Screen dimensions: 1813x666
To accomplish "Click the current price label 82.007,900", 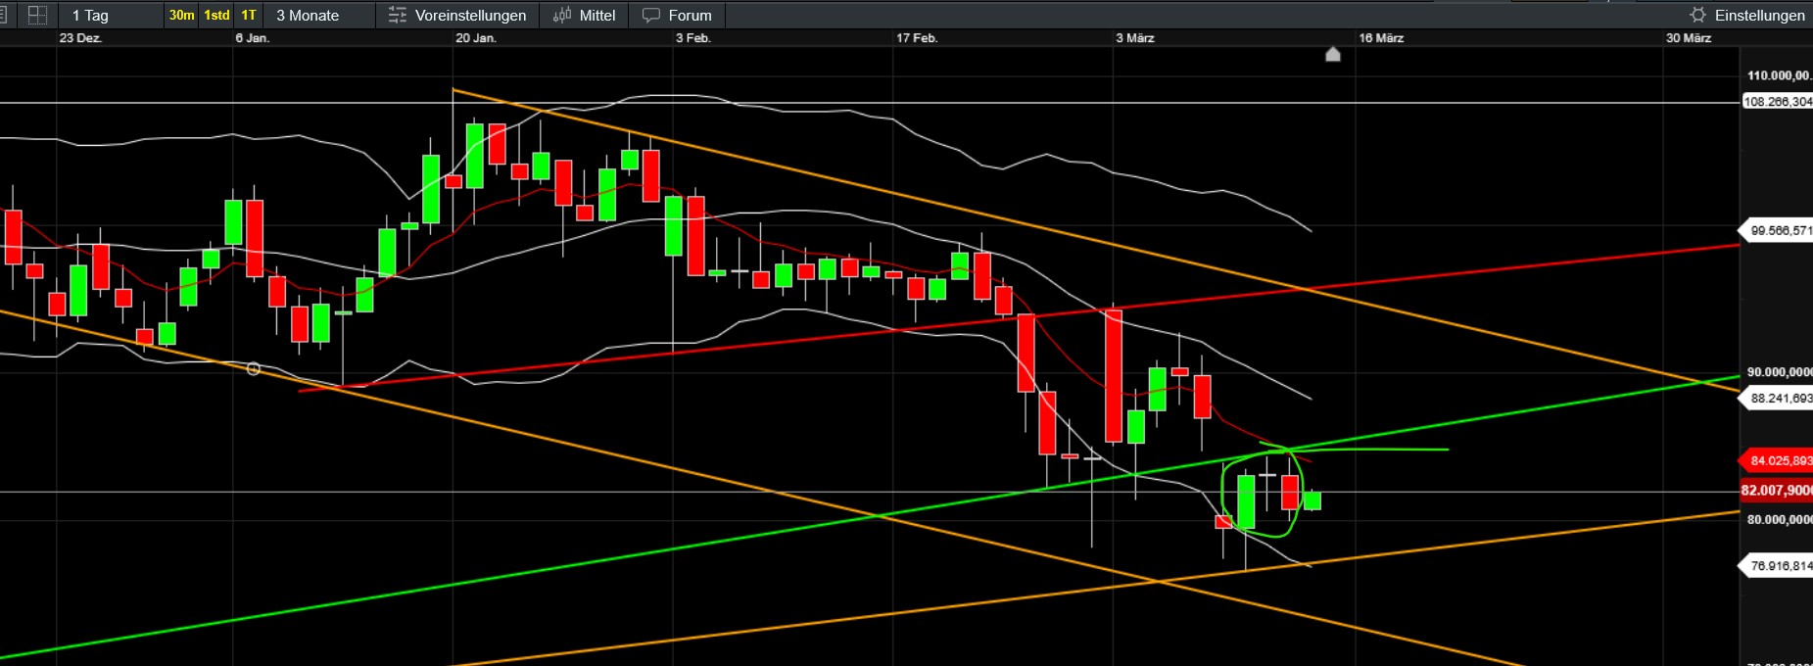I will point(1777,491).
